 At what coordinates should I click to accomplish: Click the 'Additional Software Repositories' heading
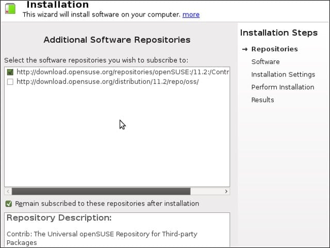click(x=117, y=40)
